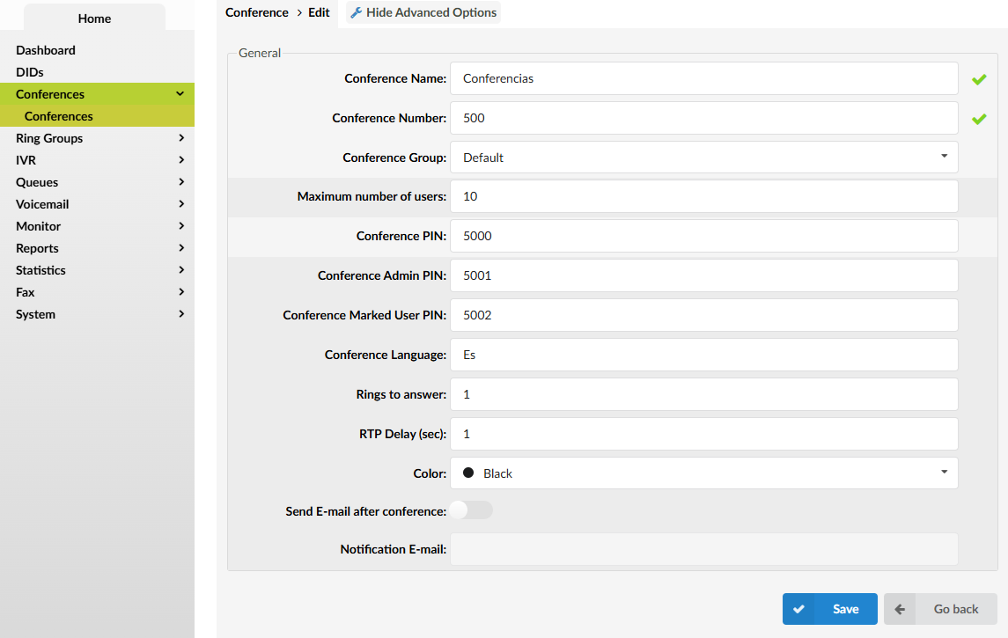Click the black color dot in Color field
Screen dimensions: 1008x638
(468, 473)
